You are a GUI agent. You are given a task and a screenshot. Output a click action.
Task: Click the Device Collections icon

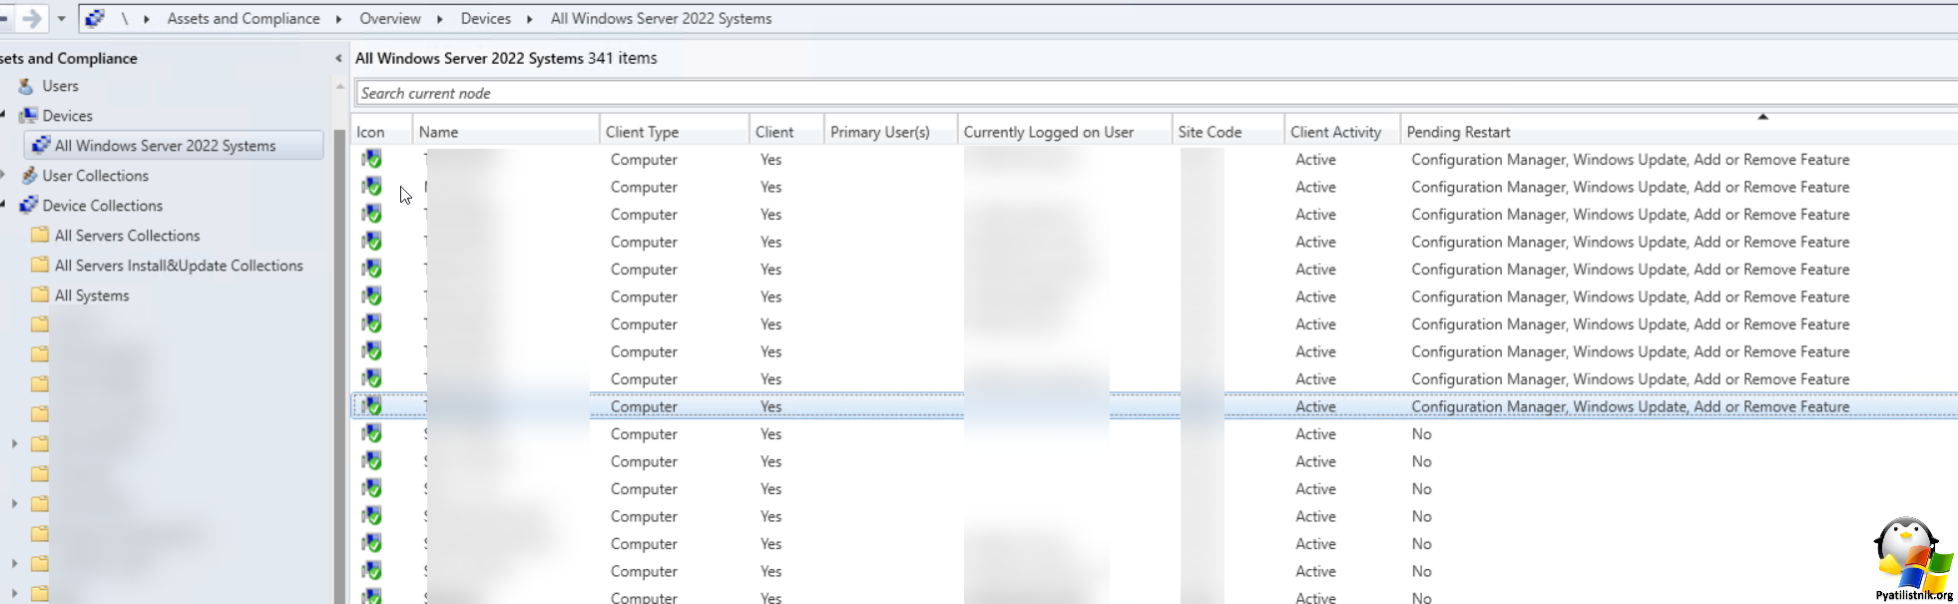pyautogui.click(x=29, y=206)
